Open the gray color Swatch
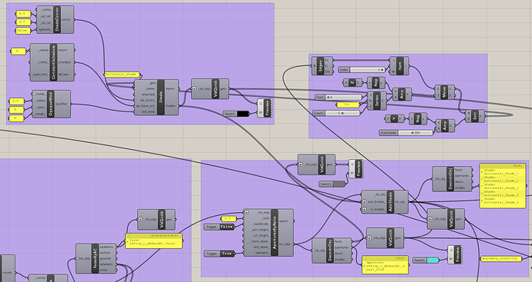532x282 pixels. coord(332,184)
